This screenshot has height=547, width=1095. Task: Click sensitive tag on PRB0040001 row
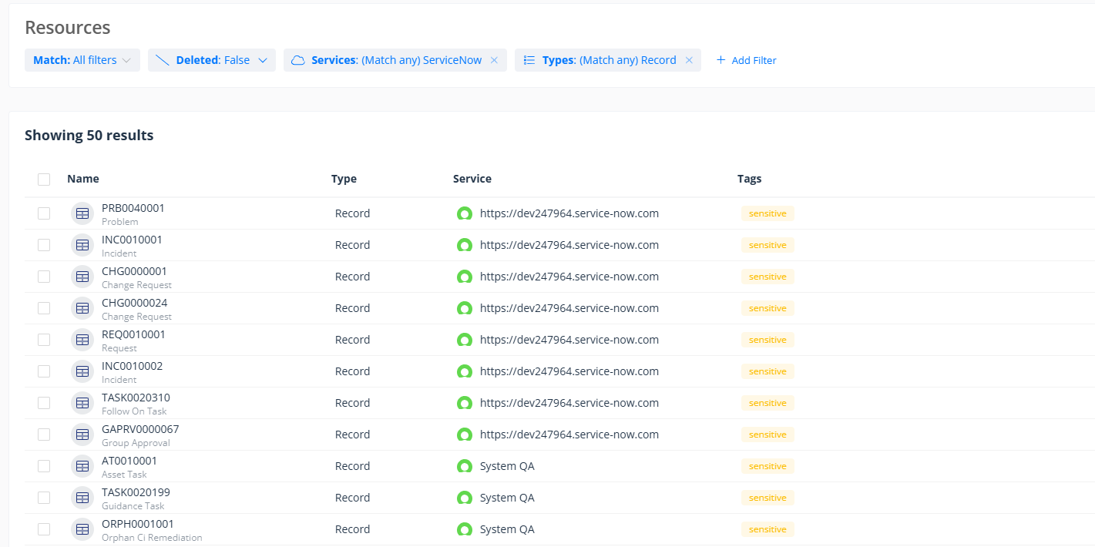click(768, 213)
